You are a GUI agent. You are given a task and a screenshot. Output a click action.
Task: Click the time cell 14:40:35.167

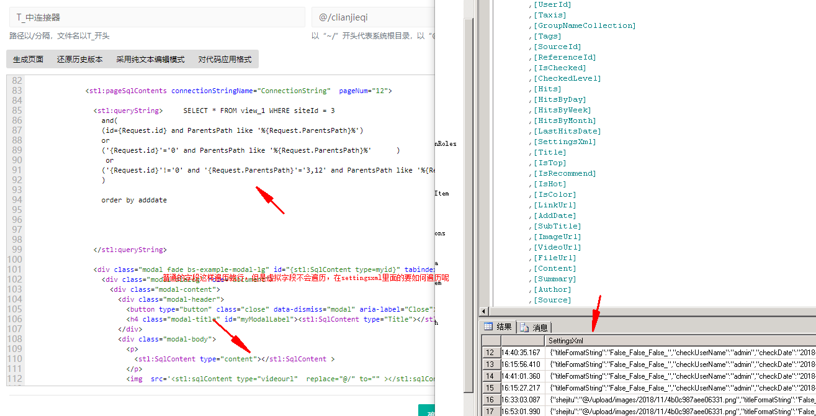(x=523, y=353)
